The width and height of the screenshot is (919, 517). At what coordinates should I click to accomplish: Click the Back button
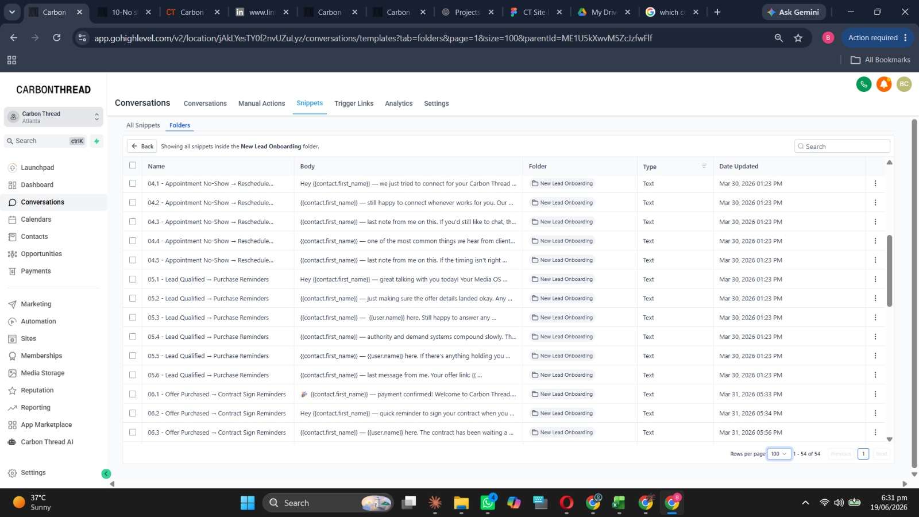142,146
